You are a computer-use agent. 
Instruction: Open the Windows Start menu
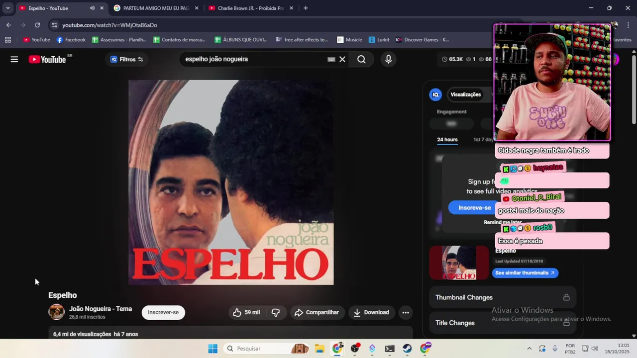pos(212,349)
